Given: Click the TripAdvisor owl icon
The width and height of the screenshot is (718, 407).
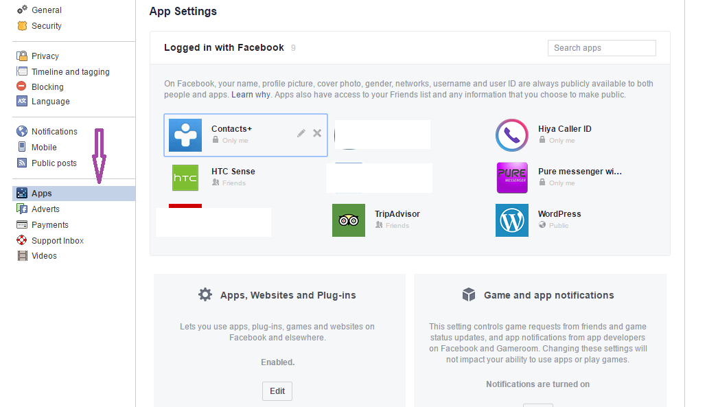Looking at the screenshot, I should click(349, 220).
